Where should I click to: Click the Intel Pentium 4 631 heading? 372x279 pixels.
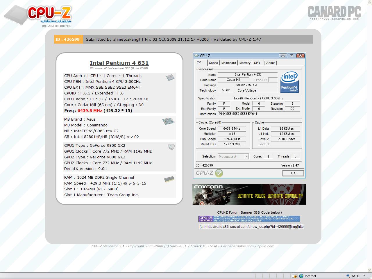coord(119,63)
